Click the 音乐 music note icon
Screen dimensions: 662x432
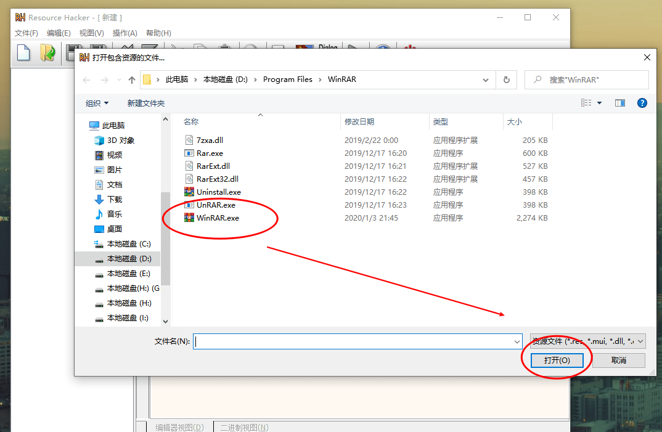pyautogui.click(x=99, y=214)
